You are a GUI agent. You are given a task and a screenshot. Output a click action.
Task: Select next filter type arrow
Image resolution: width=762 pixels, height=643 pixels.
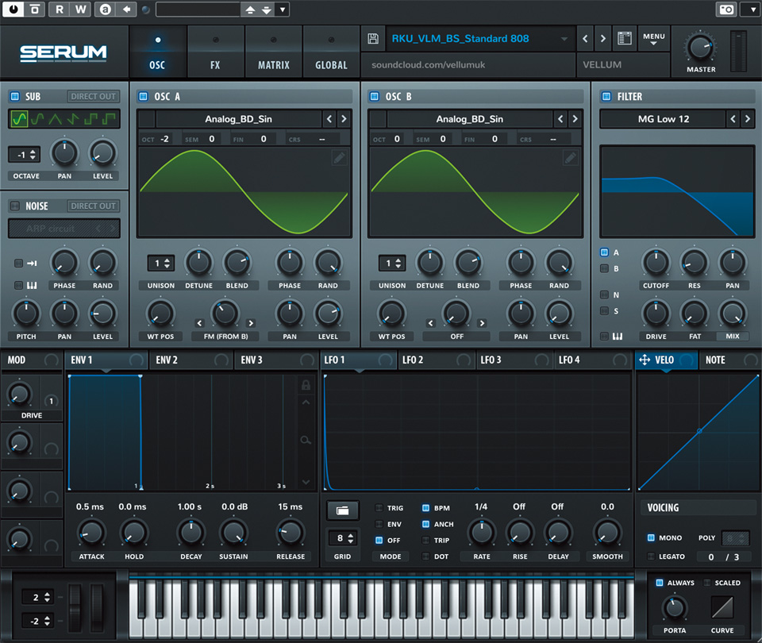point(748,118)
